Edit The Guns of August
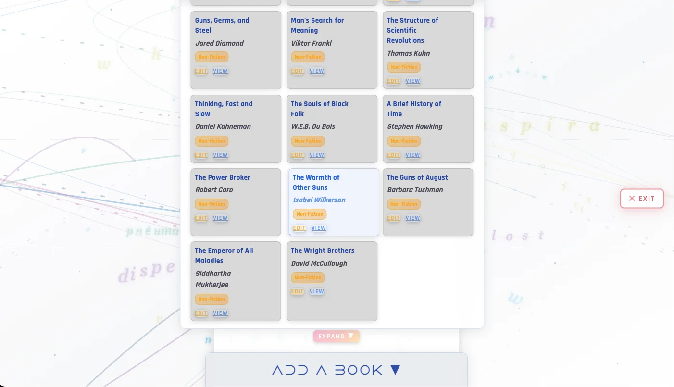674x387 pixels. click(x=393, y=218)
